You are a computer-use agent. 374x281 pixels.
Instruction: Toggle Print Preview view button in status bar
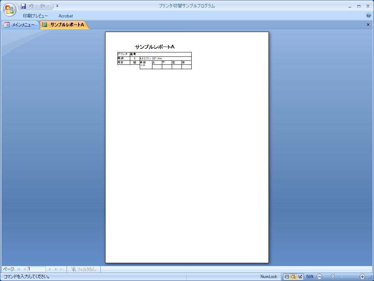click(293, 277)
